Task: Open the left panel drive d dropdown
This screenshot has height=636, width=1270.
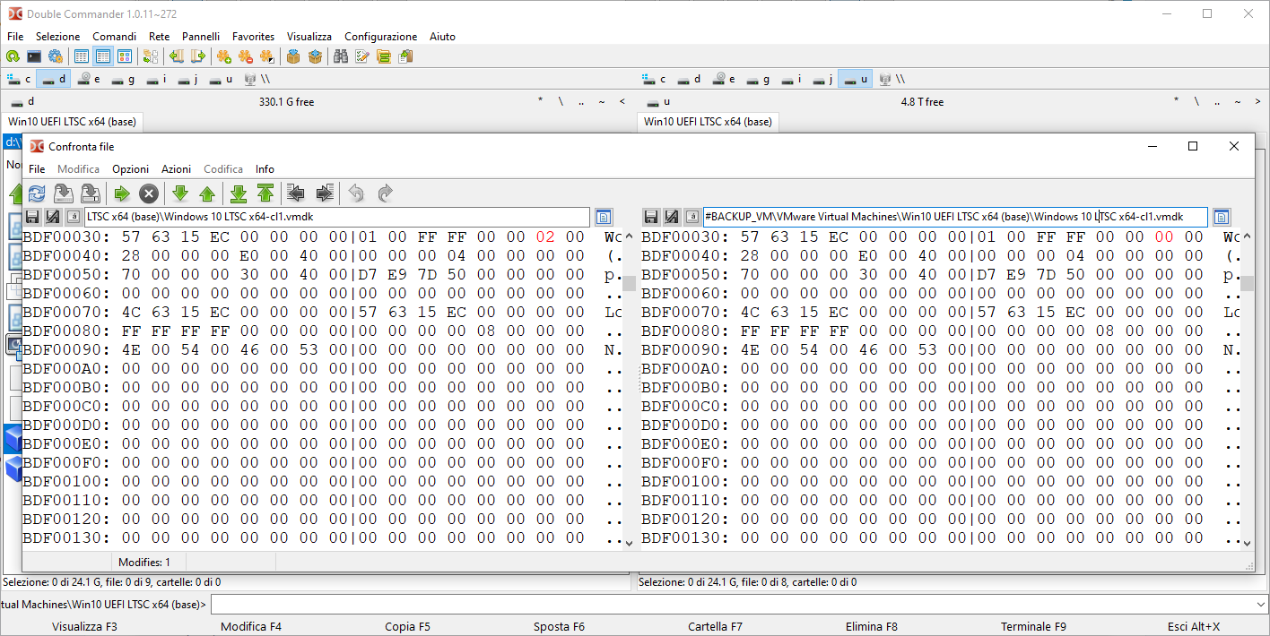Action: [x=23, y=102]
